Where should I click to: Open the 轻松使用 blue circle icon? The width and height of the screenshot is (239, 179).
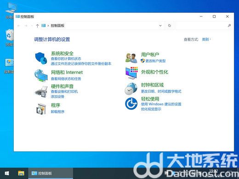coord(131,104)
